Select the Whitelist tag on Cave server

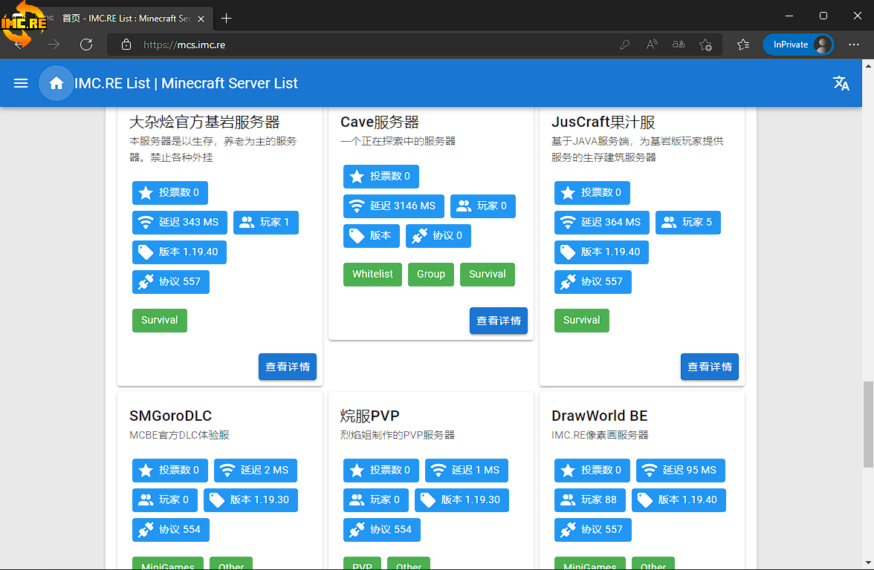coord(372,274)
